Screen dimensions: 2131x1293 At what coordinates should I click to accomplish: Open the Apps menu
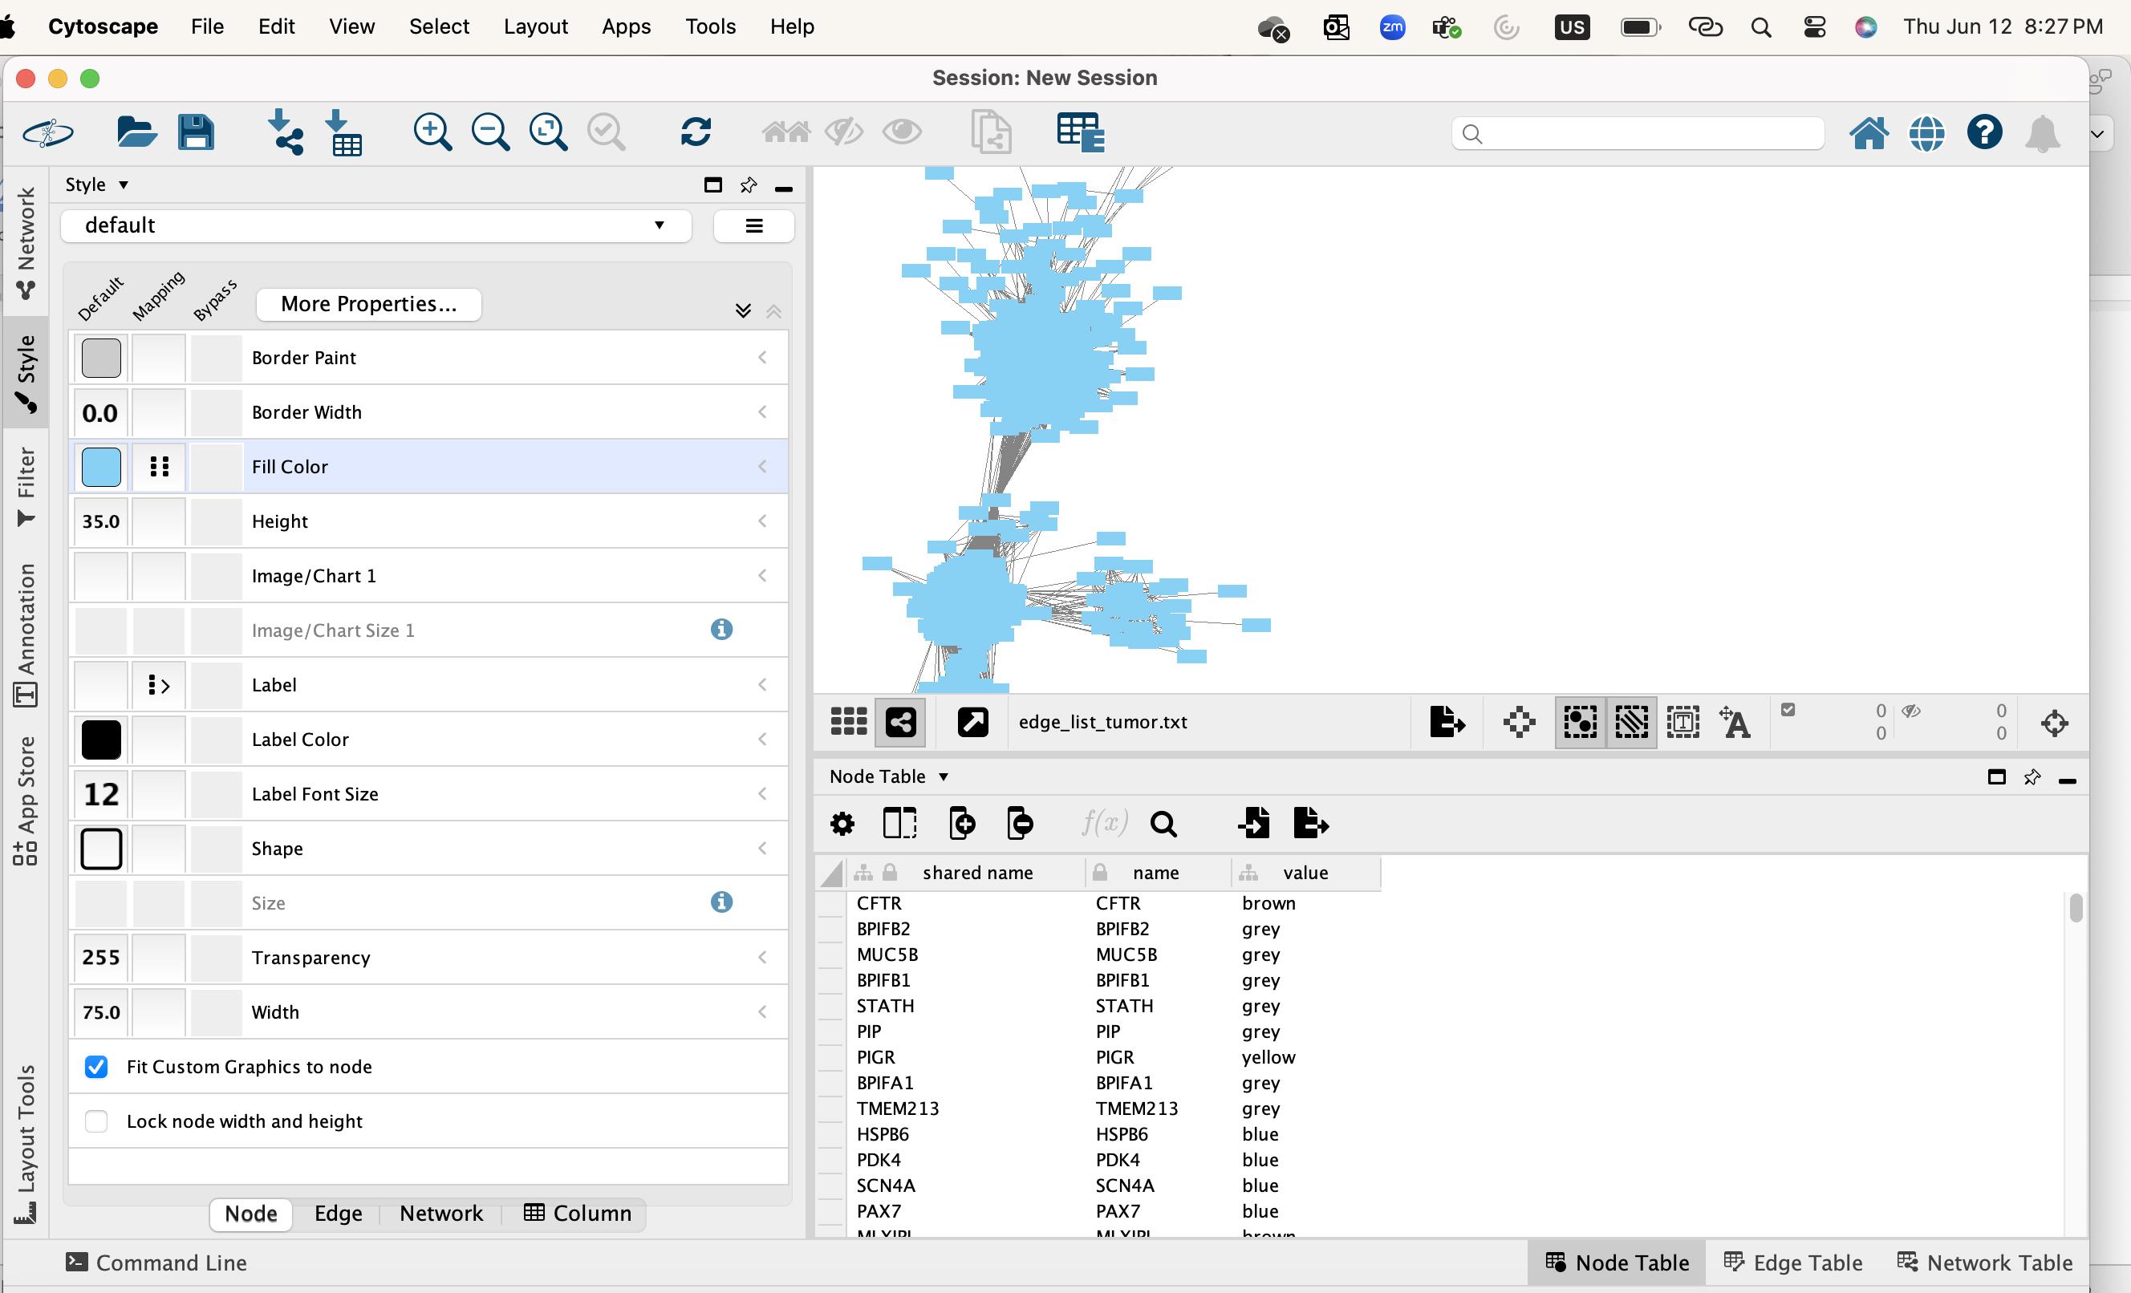click(x=626, y=26)
